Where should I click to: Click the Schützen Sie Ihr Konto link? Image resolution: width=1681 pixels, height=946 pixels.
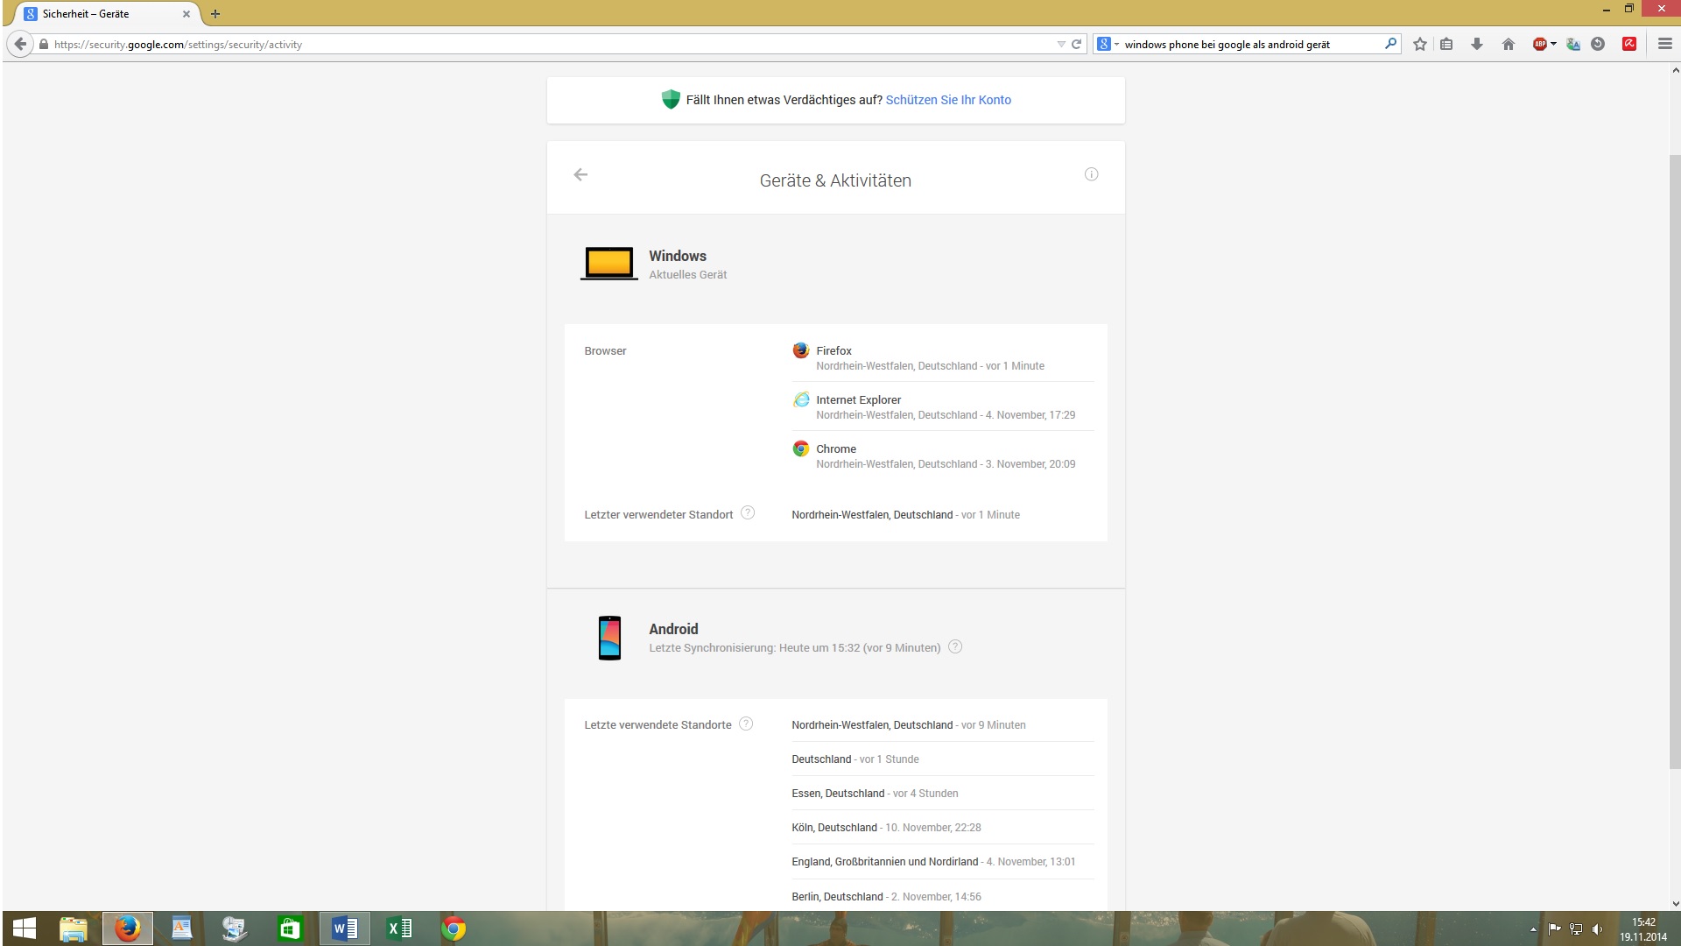pos(948,100)
